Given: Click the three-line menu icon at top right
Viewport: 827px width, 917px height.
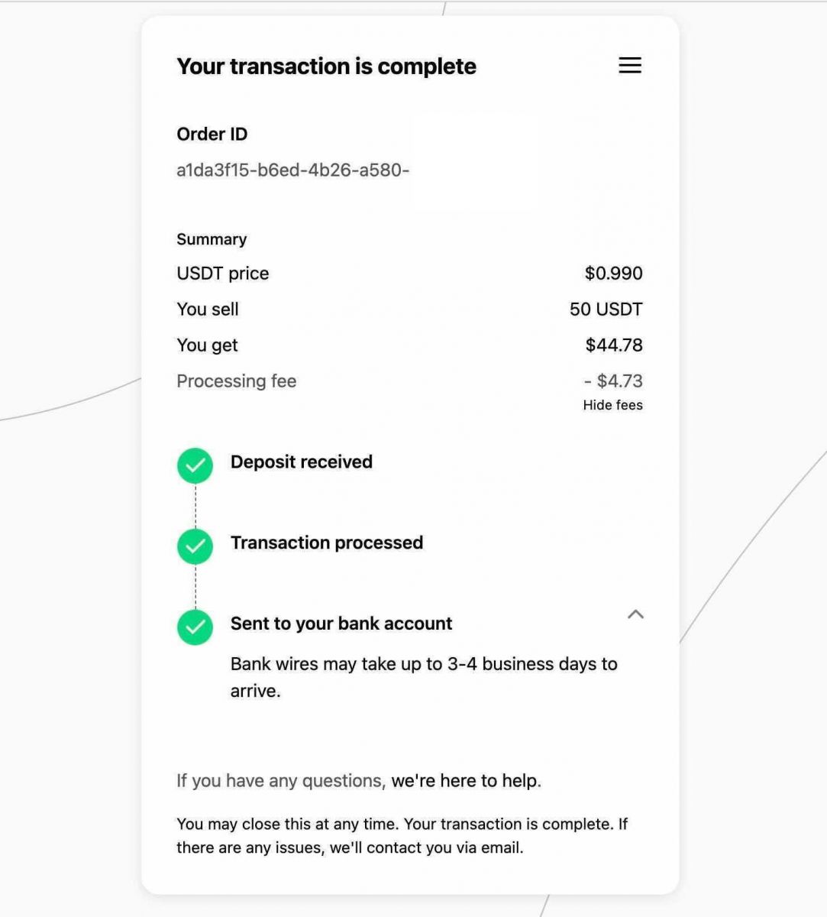Looking at the screenshot, I should [x=629, y=66].
